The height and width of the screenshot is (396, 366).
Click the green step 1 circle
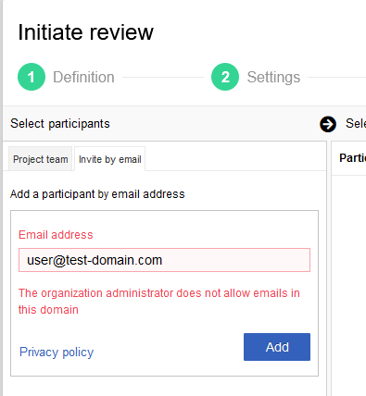pyautogui.click(x=32, y=77)
